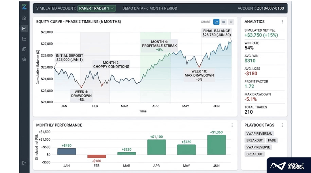Click the logout icon at sidebar bottom
Screen dimensions: 311x173
coord(24,163)
